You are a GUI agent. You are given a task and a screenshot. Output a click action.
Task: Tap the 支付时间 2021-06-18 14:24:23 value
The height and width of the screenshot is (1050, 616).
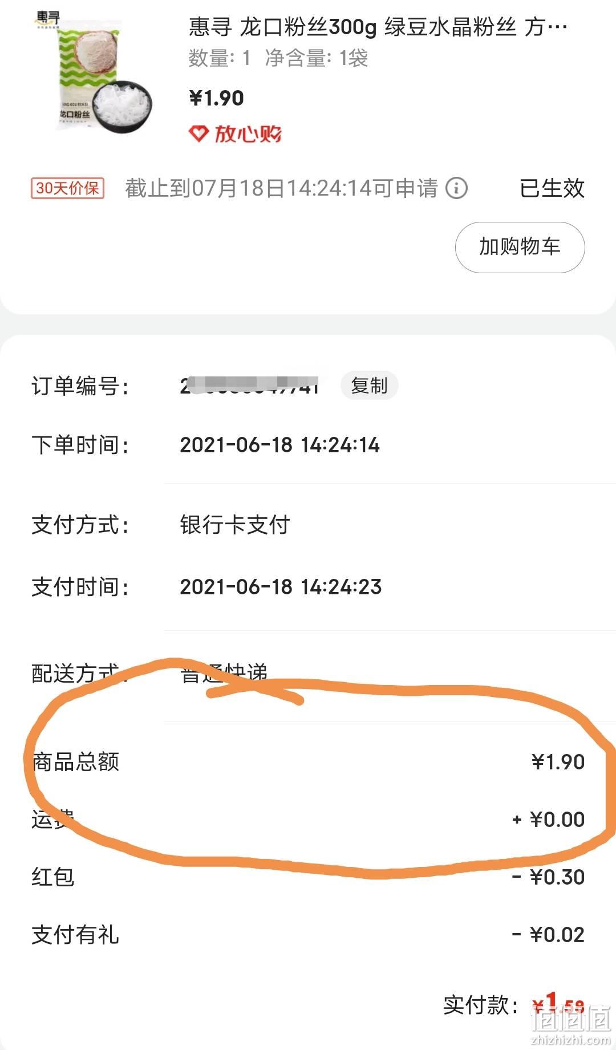pos(281,587)
